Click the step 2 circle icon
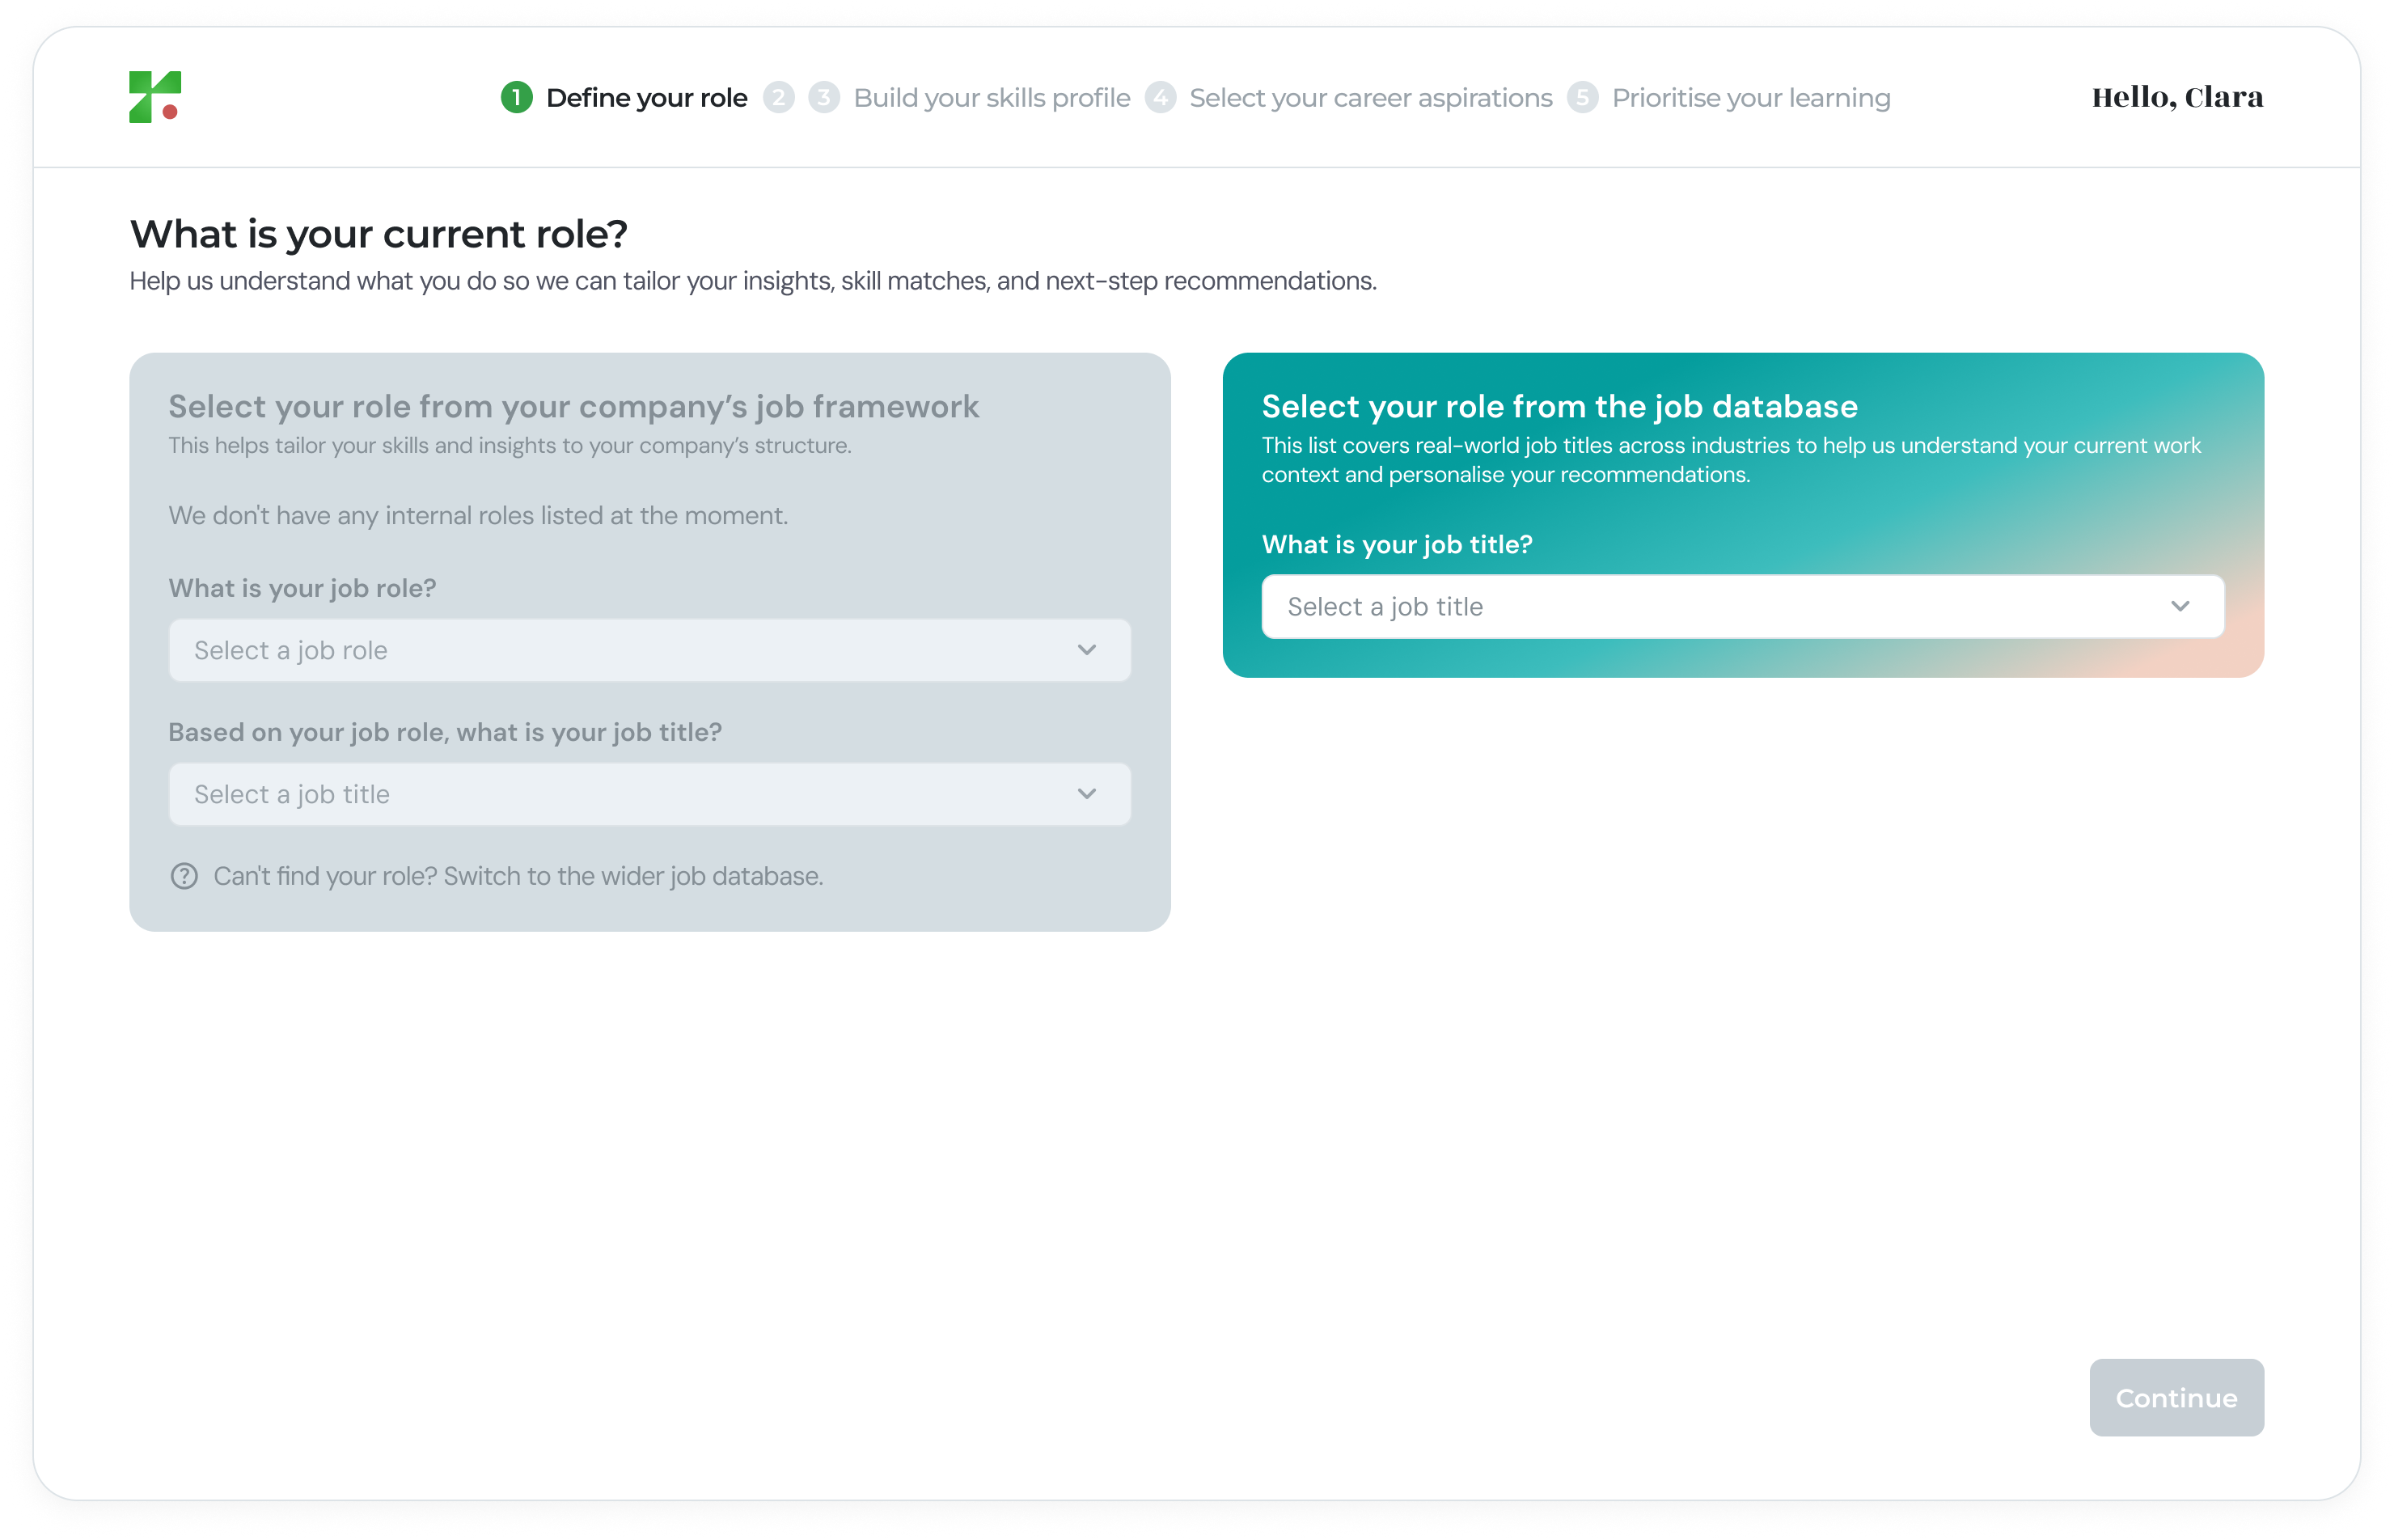Viewport: 2394px width, 1540px height. (778, 97)
